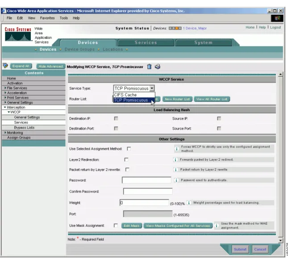Click New Router List button
Viewport: 288px width, 259px height.
177,99
